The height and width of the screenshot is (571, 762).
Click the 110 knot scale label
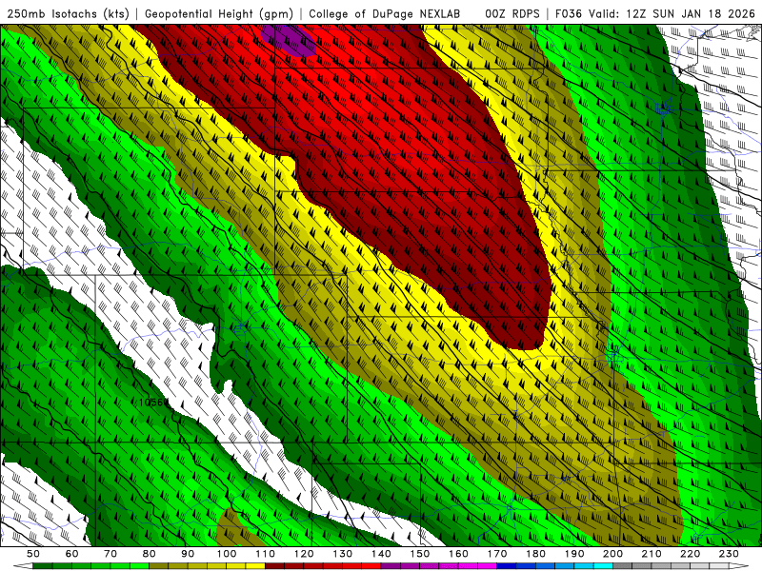pyautogui.click(x=265, y=554)
